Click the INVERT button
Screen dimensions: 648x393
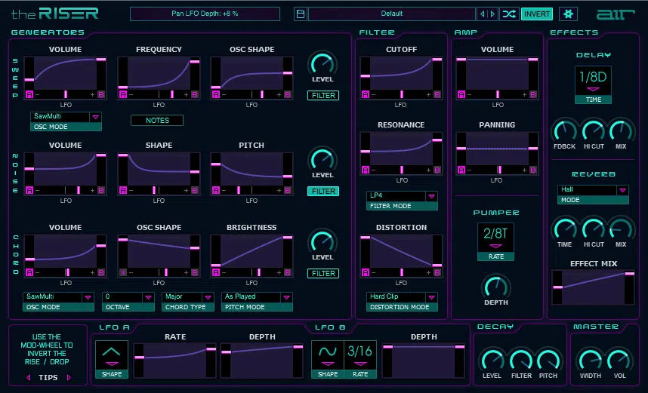point(537,14)
